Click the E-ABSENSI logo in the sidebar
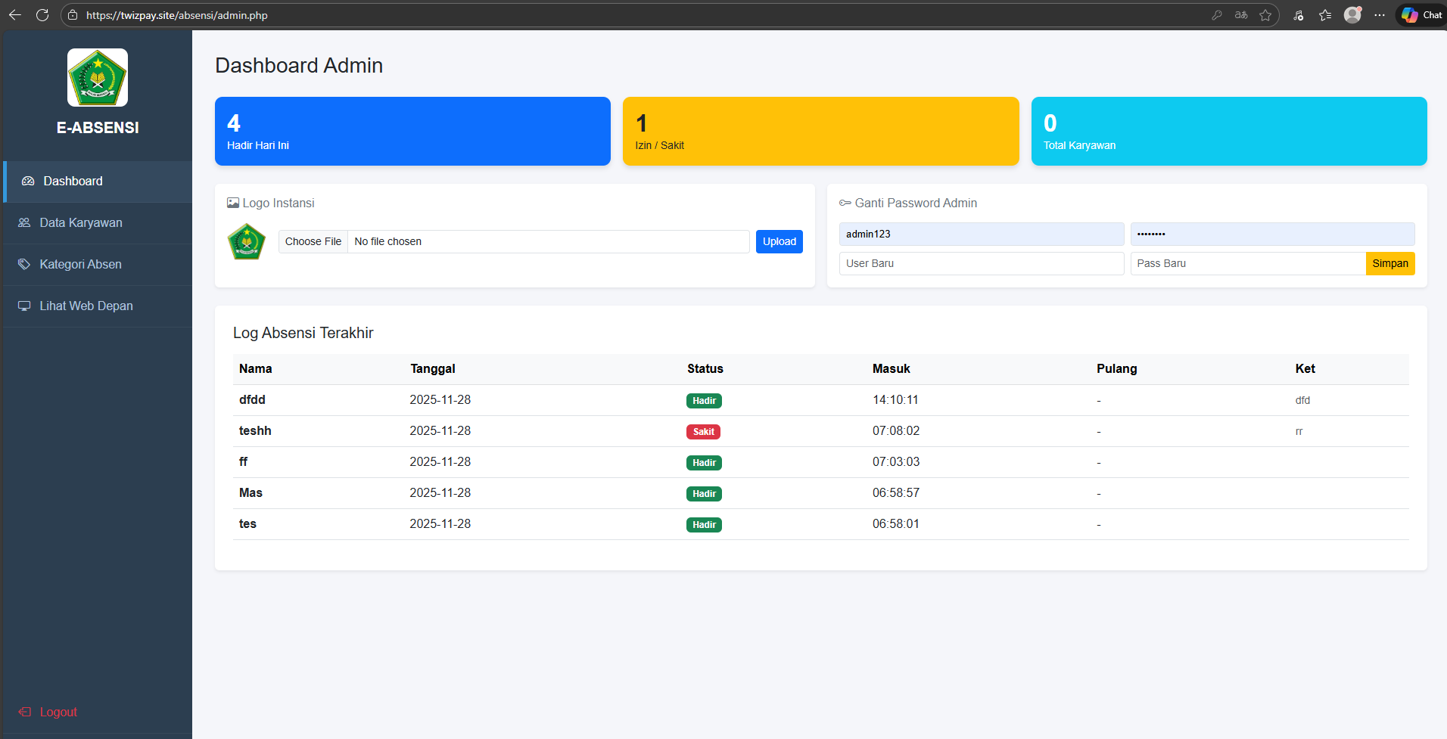This screenshot has height=739, width=1447. click(98, 78)
